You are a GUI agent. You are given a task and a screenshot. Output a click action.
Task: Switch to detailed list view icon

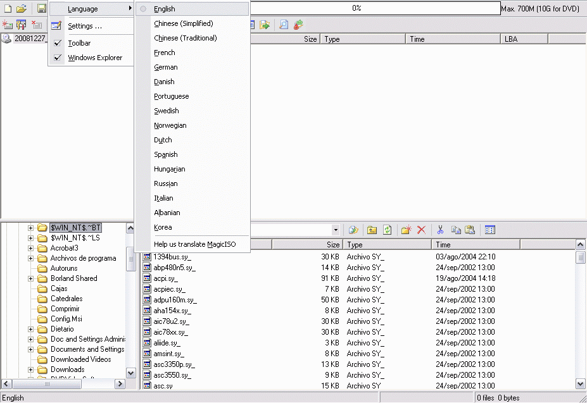point(489,230)
